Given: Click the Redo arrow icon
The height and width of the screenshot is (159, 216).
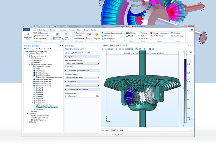Looking at the screenshot, I should coord(46,26).
